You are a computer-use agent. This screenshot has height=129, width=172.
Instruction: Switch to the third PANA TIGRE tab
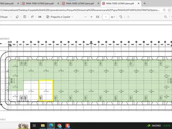point(80,4)
